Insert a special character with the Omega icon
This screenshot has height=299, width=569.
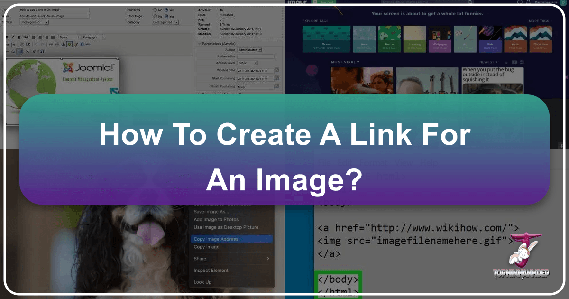[42, 51]
